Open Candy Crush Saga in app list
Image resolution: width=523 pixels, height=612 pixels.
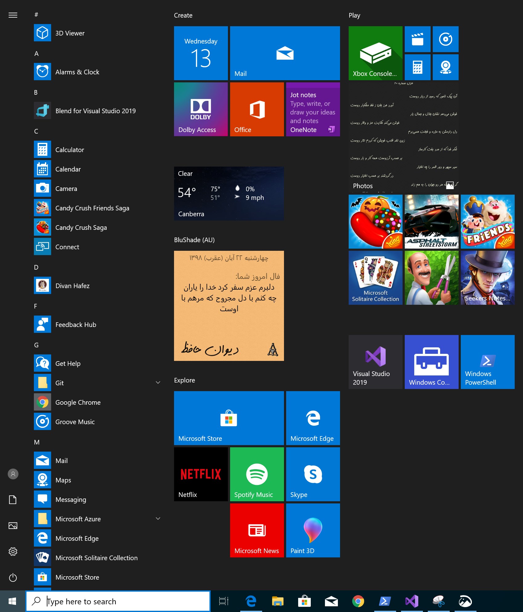click(97, 227)
